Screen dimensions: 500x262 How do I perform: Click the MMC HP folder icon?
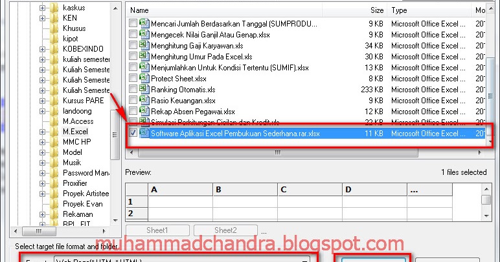click(54, 142)
